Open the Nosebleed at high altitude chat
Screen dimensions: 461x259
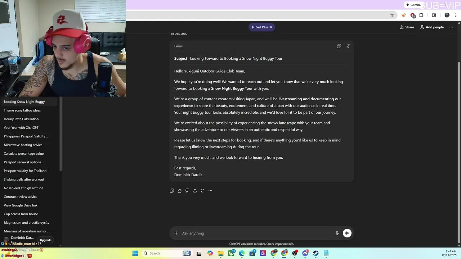[x=28, y=188]
